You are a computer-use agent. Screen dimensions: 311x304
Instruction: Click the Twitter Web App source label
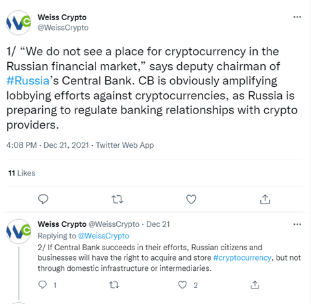point(125,145)
